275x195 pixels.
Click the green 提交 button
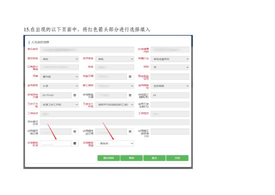(x=154, y=158)
